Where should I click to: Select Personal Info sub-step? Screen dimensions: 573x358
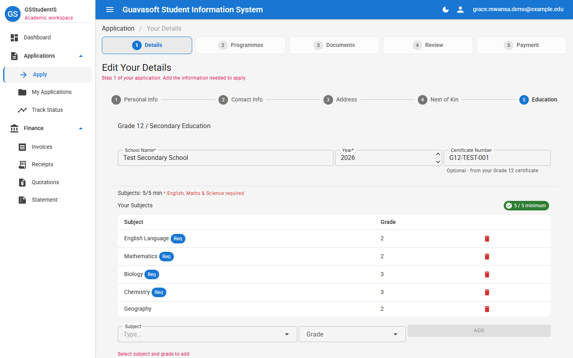tap(134, 100)
